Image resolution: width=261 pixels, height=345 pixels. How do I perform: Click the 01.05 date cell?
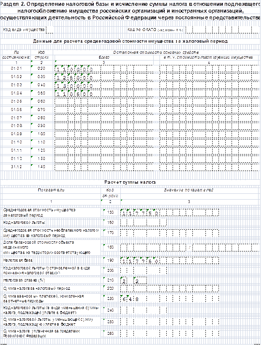(16, 101)
